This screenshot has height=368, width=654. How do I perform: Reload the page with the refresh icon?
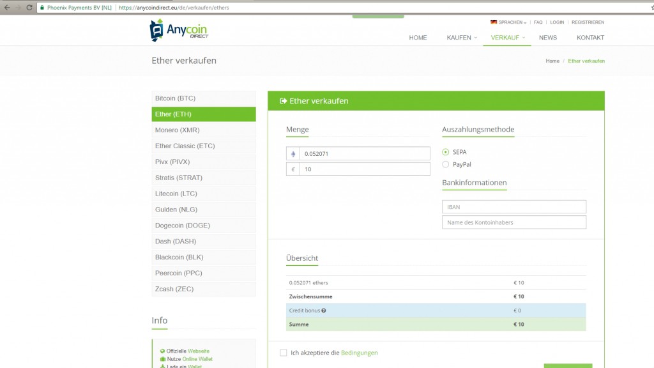(x=29, y=8)
